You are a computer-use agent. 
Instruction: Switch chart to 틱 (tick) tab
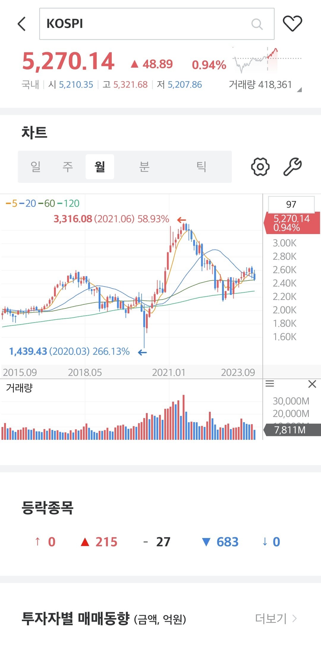[201, 167]
